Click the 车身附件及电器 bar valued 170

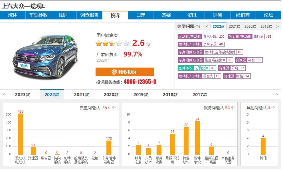[109, 148]
